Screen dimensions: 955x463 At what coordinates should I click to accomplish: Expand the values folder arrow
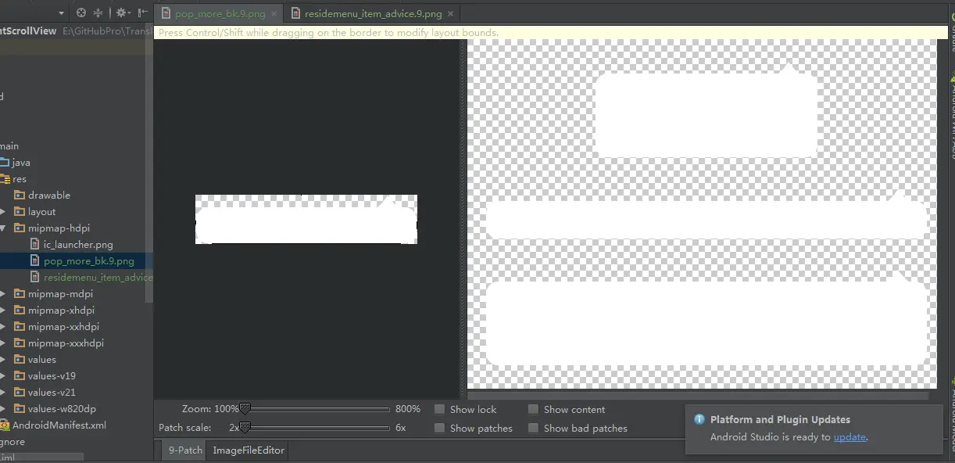pyautogui.click(x=3, y=360)
